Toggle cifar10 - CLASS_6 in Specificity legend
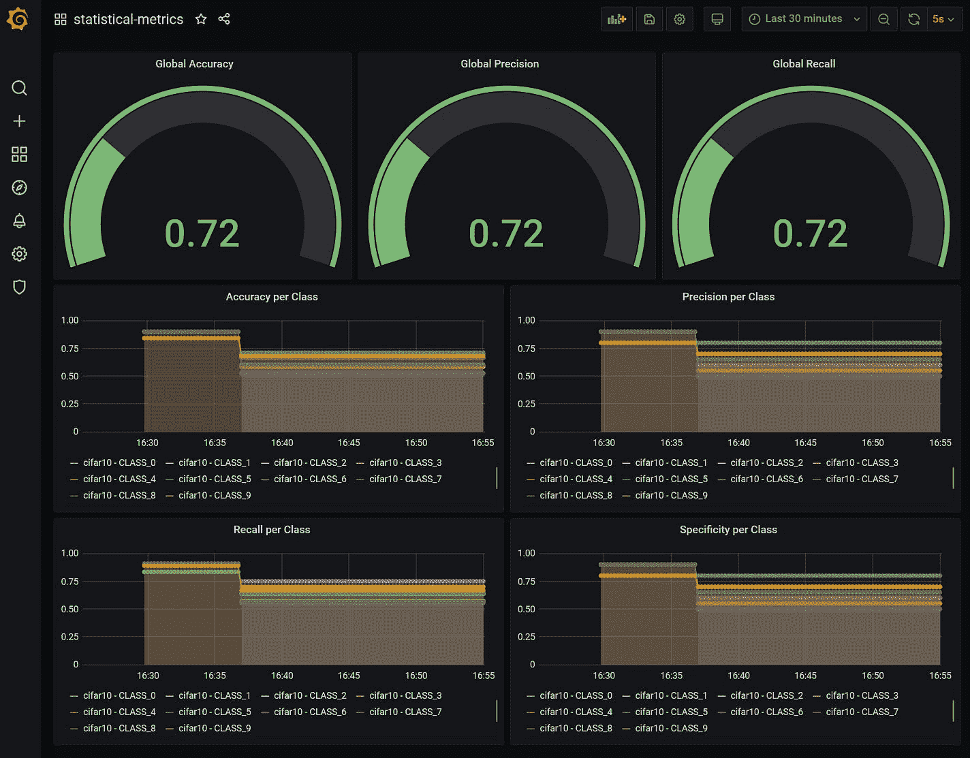Viewport: 970px width, 758px height. pos(766,712)
